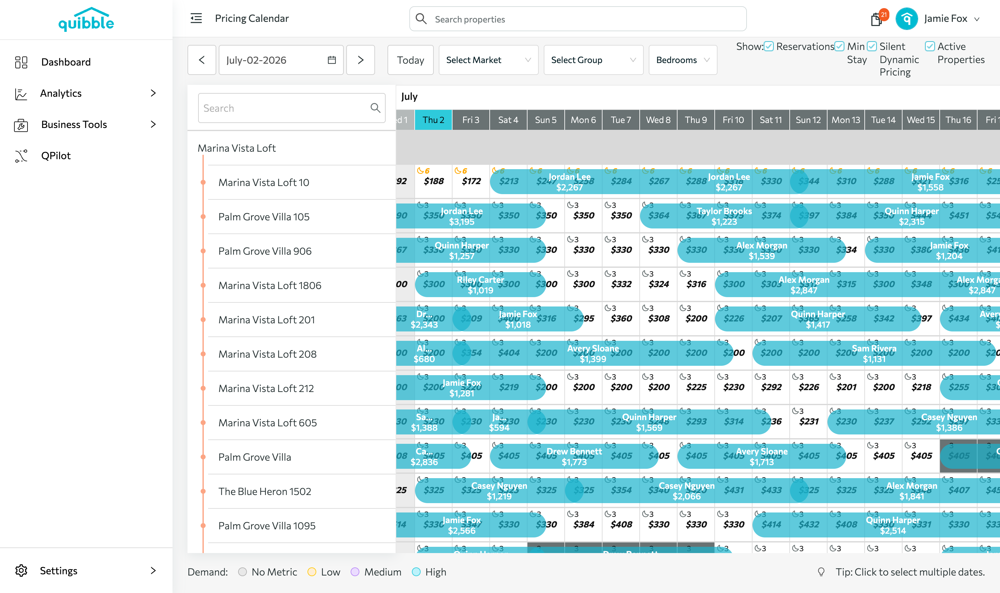Click min stay moon icon on Sat 11 for Marina Vista Loft 212
The image size is (1000, 593).
(758, 377)
